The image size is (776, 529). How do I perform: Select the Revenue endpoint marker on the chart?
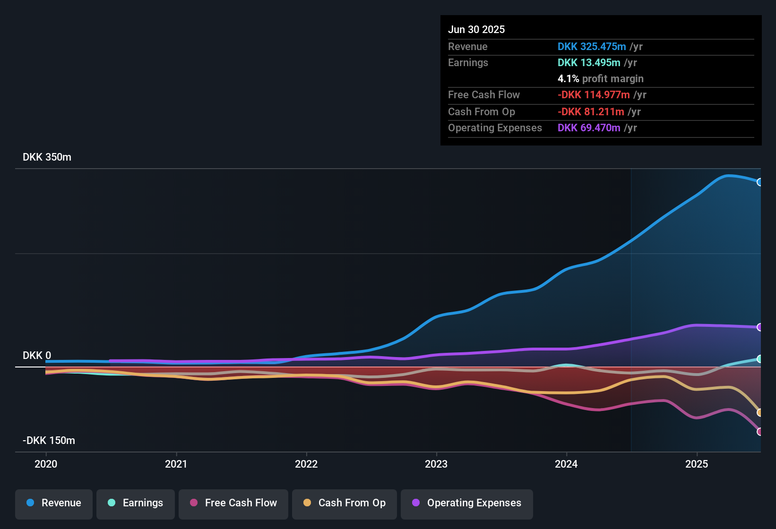pyautogui.click(x=760, y=181)
